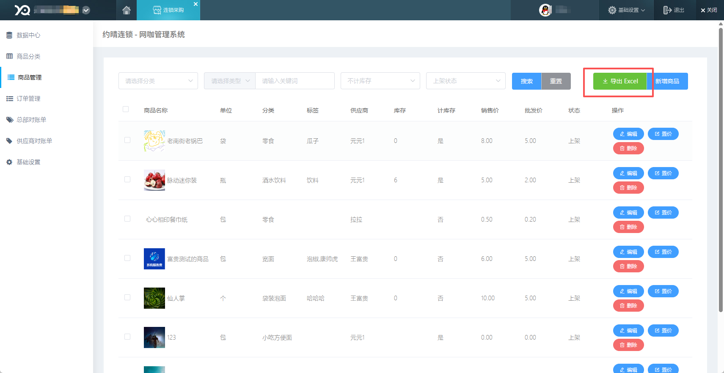Click the QQ penguin avatar
This screenshot has height=373, width=724.
[545, 10]
